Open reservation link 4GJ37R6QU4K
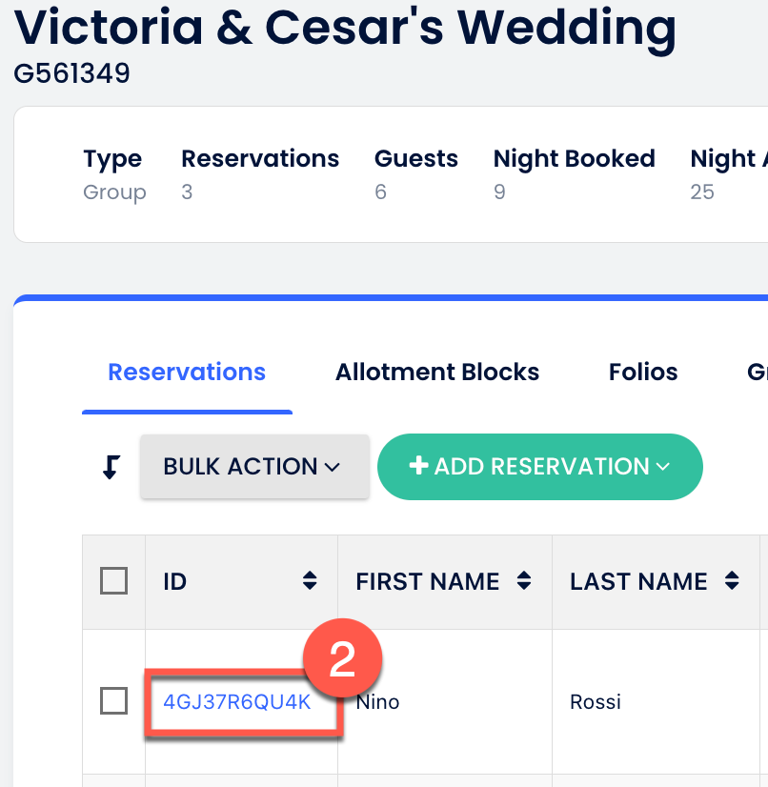 point(237,703)
